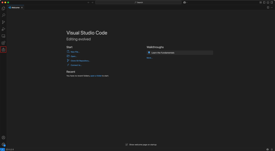275x151 pixels.
Task: Open Run and Debug view
Action: pos(3,29)
